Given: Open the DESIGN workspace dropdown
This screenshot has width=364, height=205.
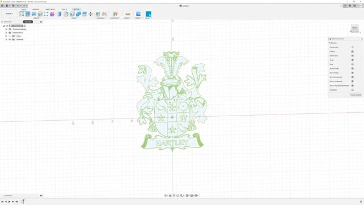Looking at the screenshot, I should [9, 14].
